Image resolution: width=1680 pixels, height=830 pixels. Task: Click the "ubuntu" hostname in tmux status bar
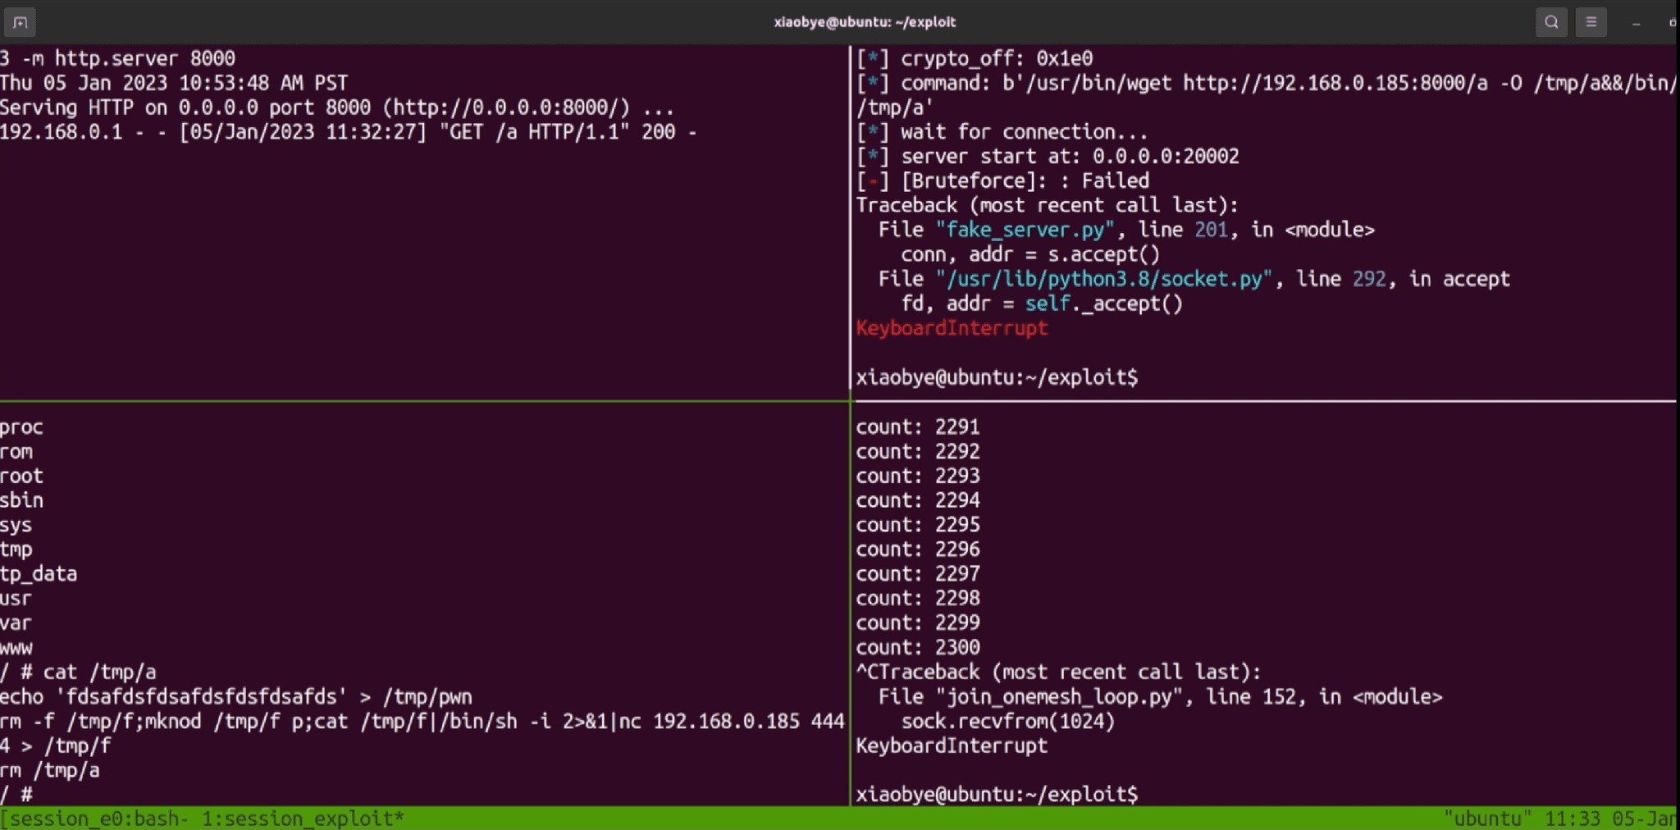point(1487,819)
